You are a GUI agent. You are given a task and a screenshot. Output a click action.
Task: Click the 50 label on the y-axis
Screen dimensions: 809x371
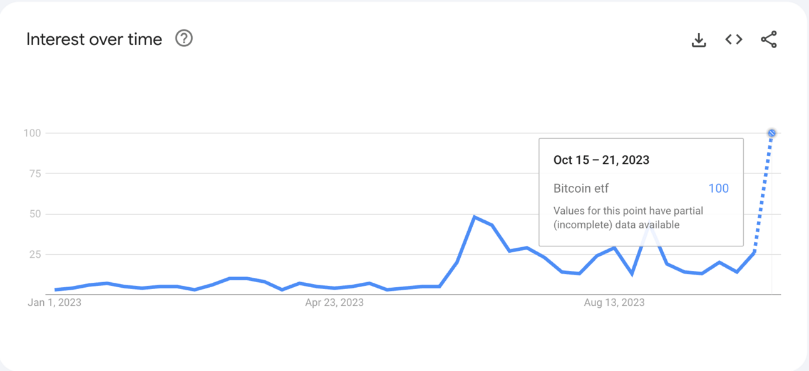[35, 214]
